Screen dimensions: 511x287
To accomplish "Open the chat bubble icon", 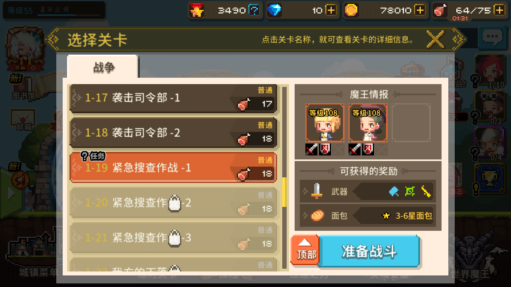I will pos(492,38).
